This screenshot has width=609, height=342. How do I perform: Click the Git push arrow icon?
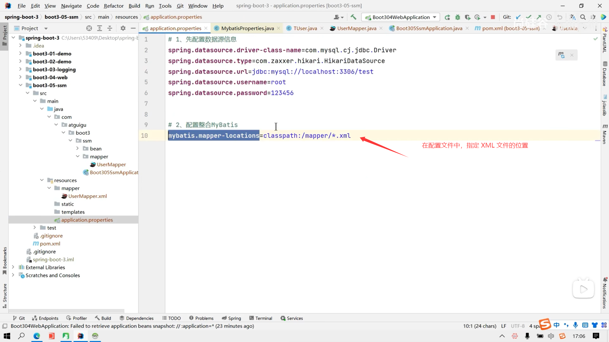click(539, 17)
